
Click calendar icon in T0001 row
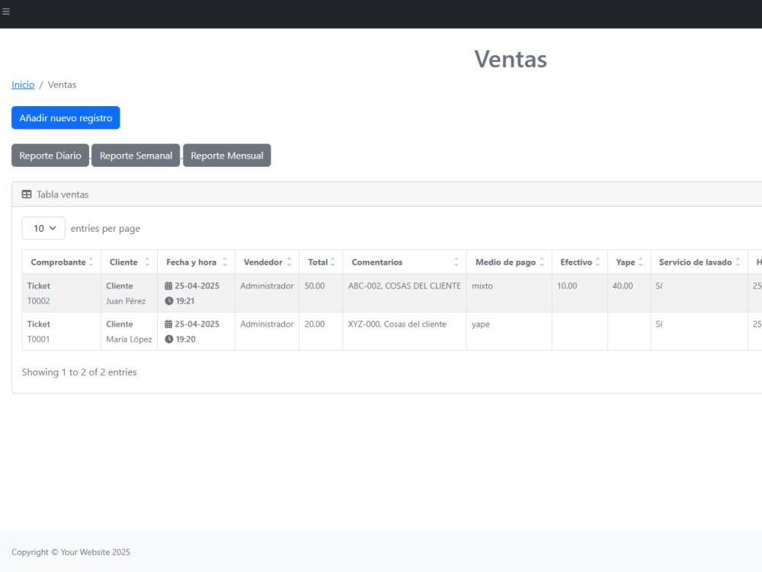click(x=168, y=324)
